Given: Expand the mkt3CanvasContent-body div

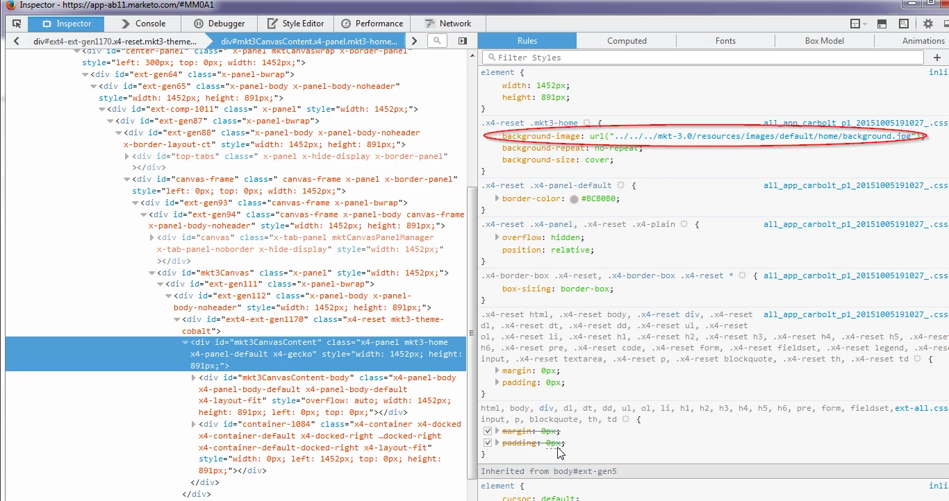Looking at the screenshot, I should (x=193, y=377).
